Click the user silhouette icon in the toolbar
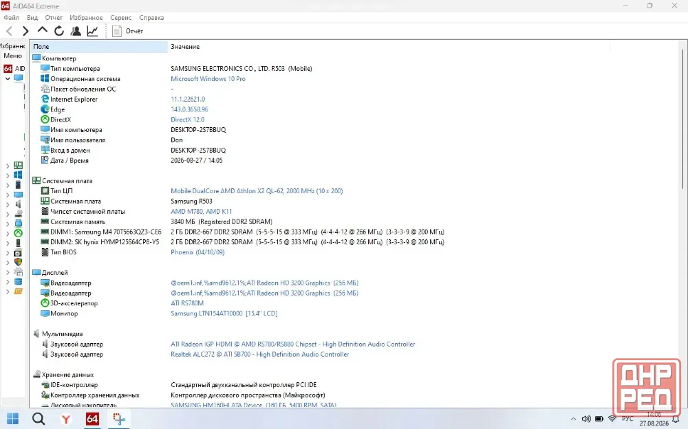Screen dimensions: 688x429 pos(76,31)
